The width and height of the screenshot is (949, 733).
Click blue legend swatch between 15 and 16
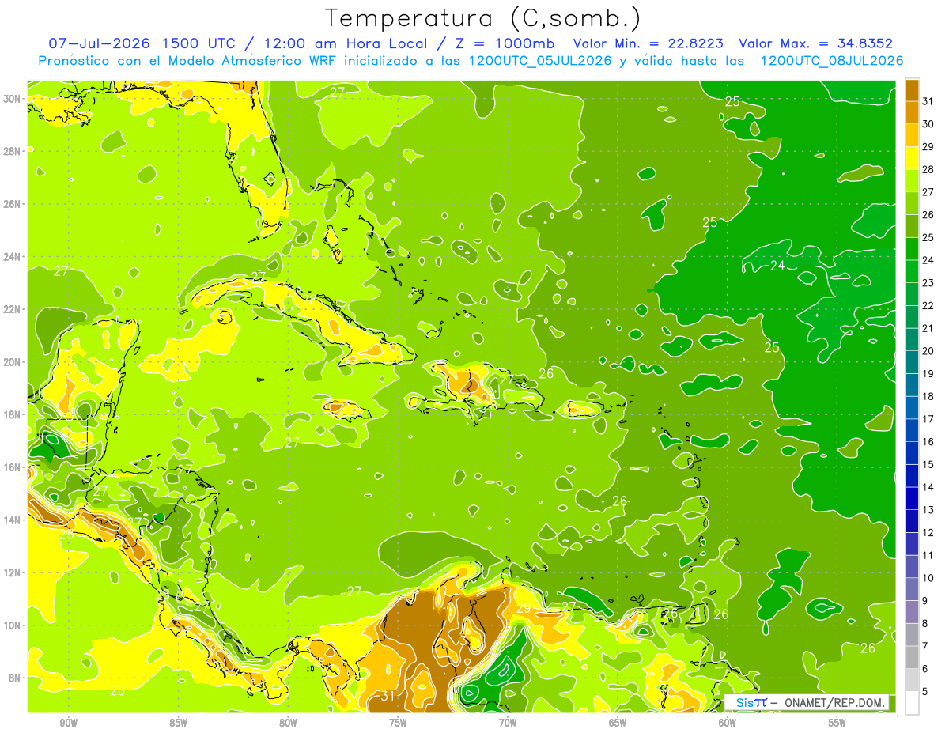912,453
